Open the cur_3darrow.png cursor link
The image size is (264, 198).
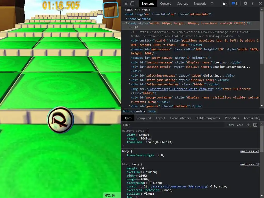pyautogui.click(x=177, y=186)
